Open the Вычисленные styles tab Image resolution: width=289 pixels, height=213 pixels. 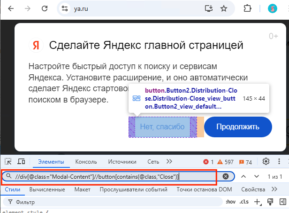[x=47, y=189]
